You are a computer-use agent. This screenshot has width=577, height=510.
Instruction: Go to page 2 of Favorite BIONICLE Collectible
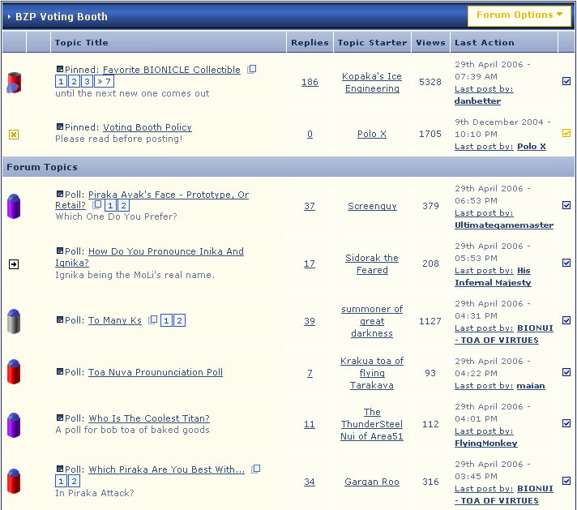pyautogui.click(x=74, y=81)
